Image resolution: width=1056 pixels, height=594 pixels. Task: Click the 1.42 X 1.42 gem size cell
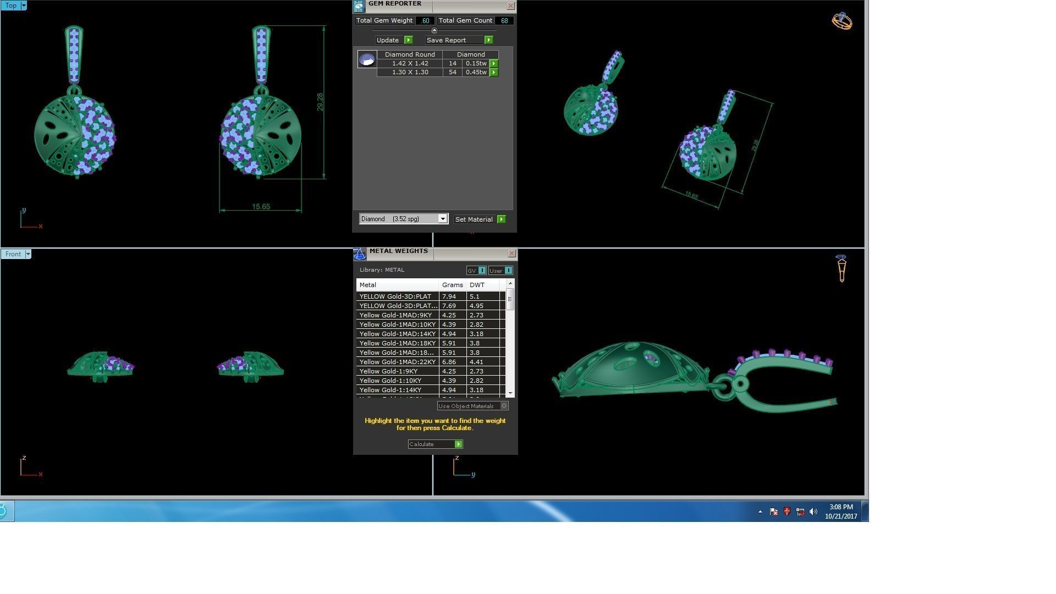410,64
